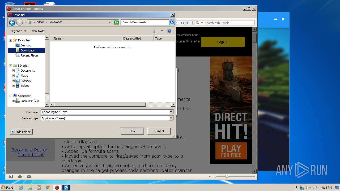Expand the Videos library
This screenshot has height=191, width=340.
[13, 86]
